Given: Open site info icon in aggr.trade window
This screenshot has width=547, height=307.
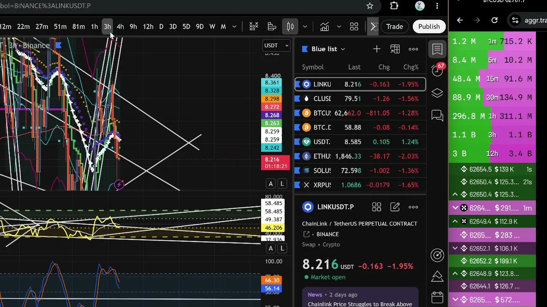Looking at the screenshot, I should tap(515, 20).
